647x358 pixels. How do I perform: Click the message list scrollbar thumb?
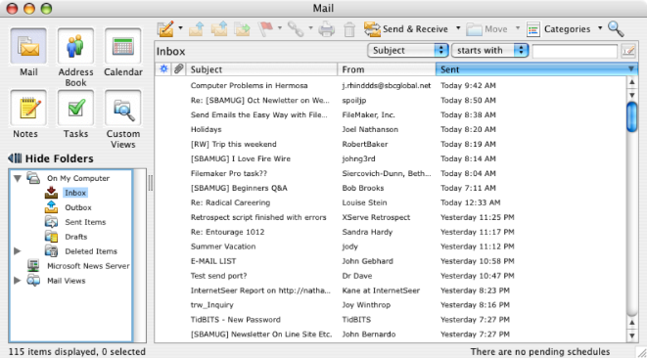631,117
